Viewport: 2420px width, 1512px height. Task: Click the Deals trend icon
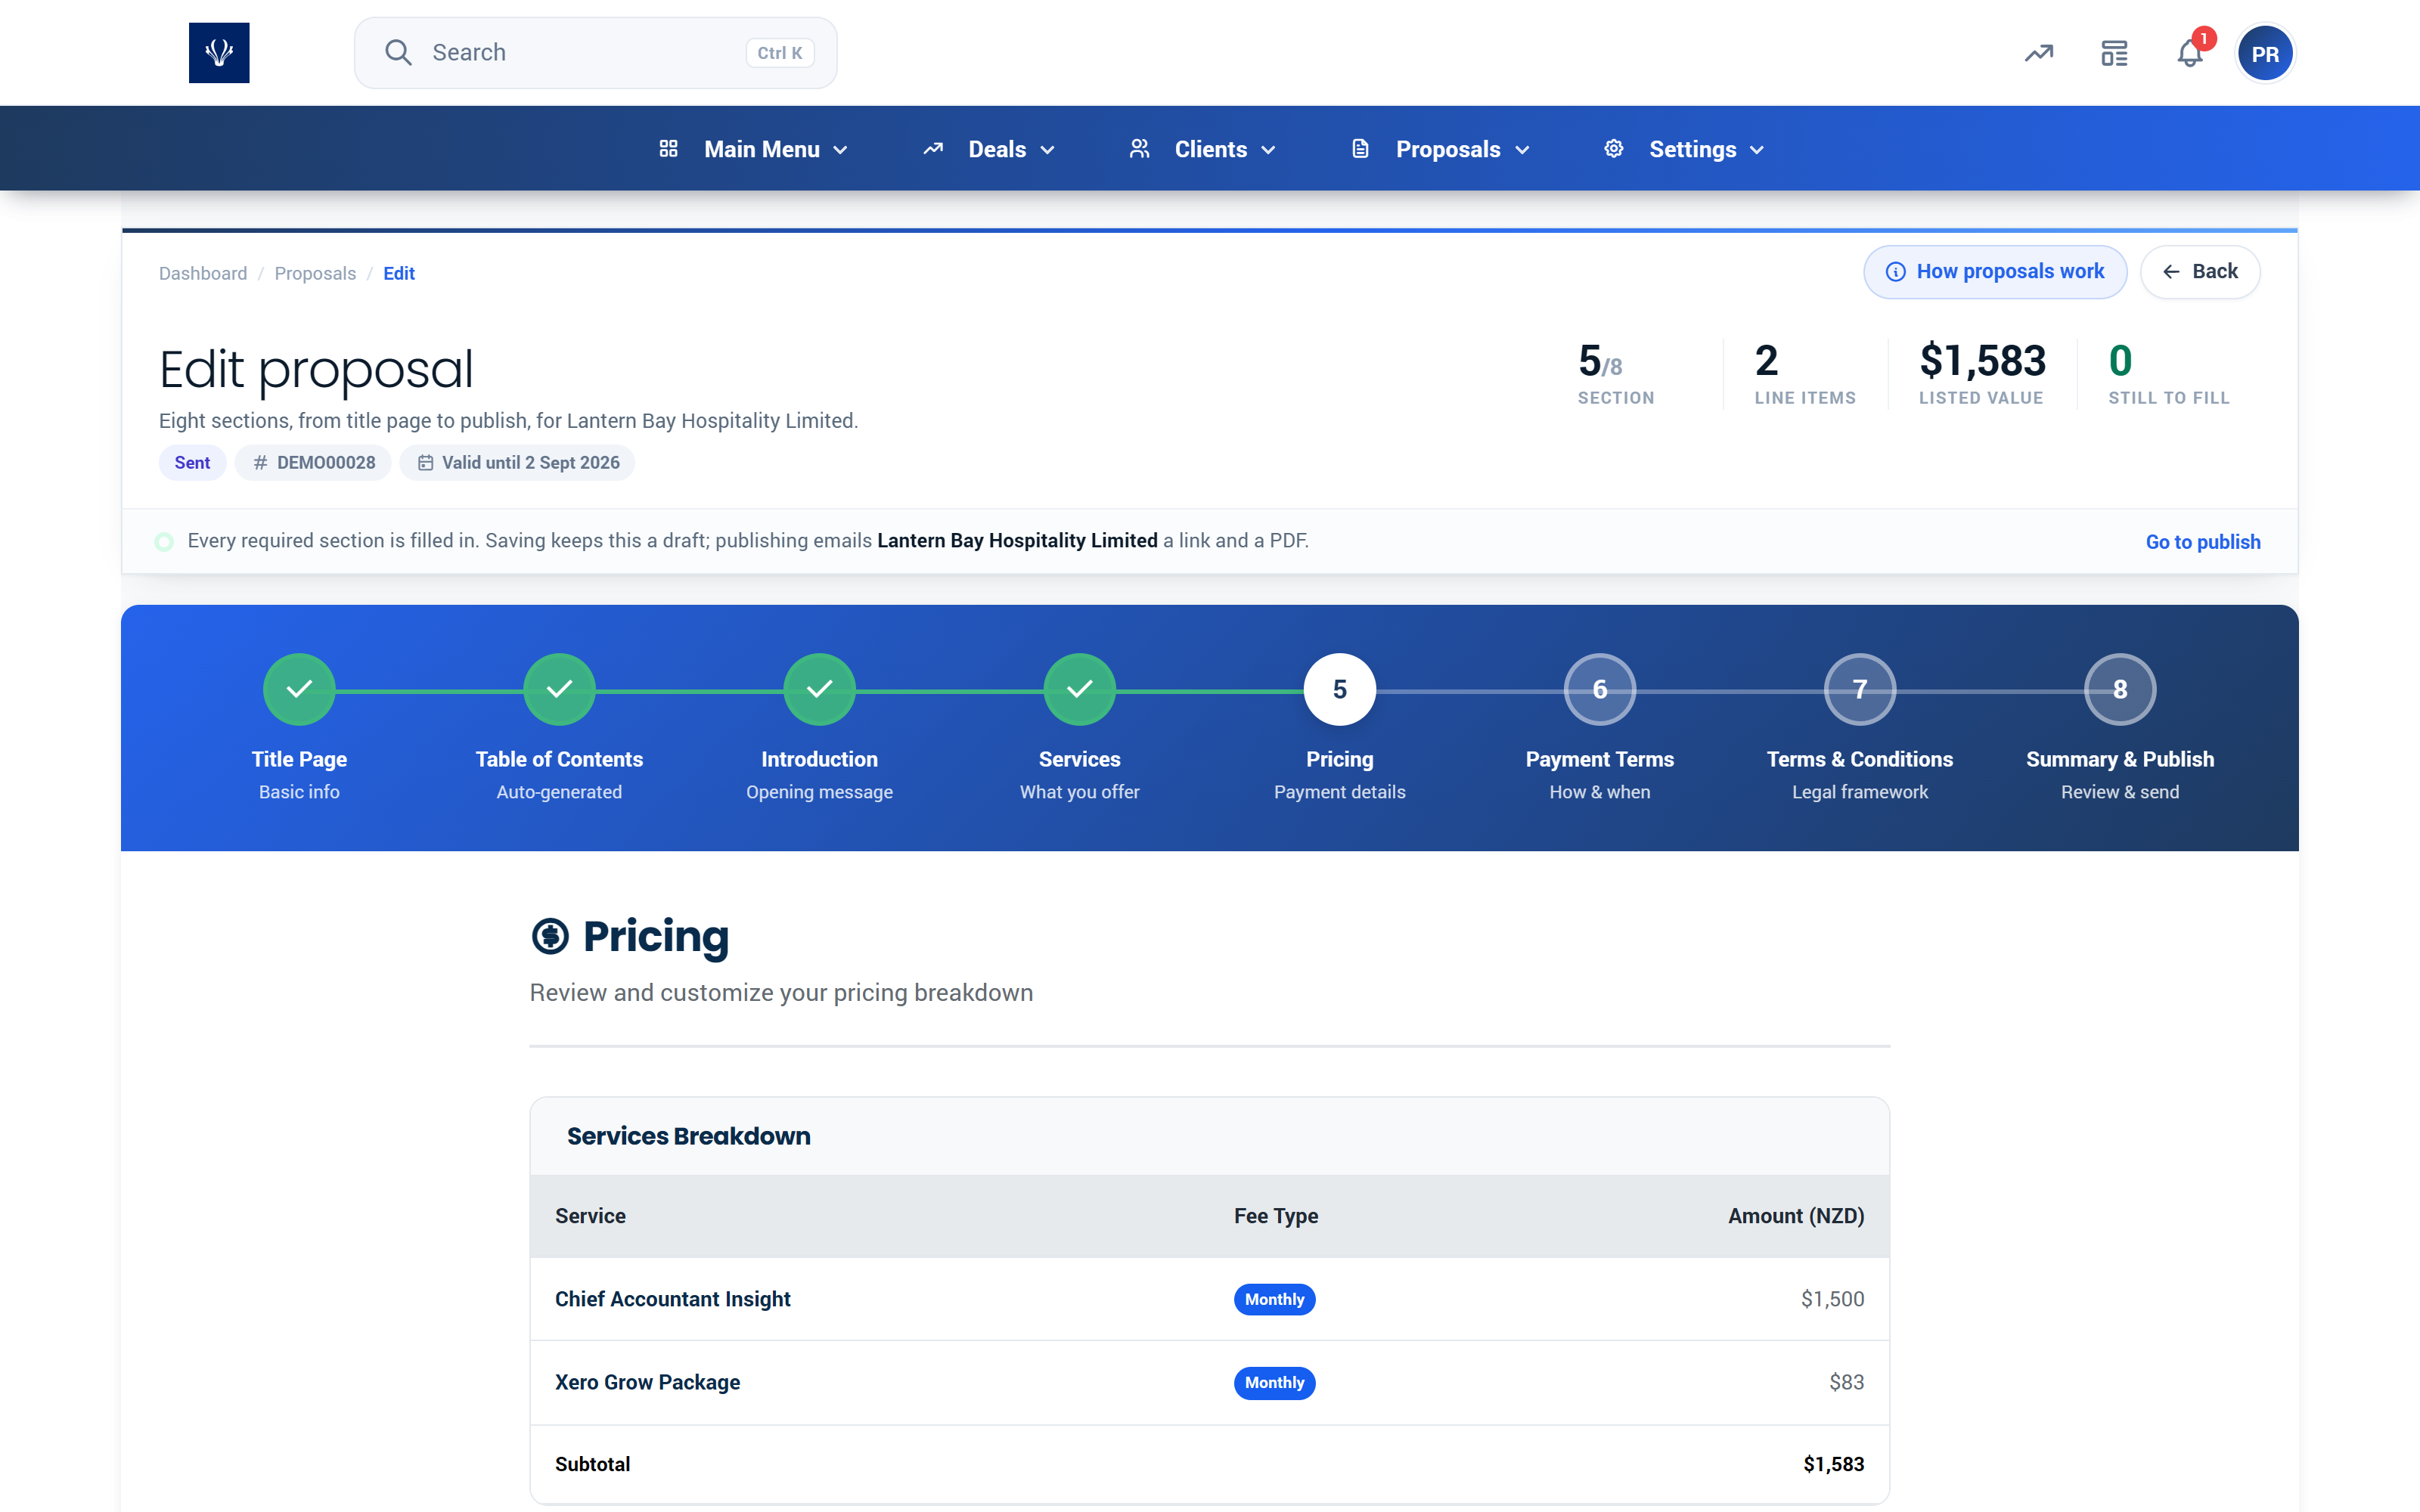coord(933,149)
